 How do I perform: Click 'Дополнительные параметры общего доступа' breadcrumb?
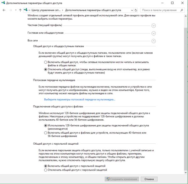coord(93,10)
